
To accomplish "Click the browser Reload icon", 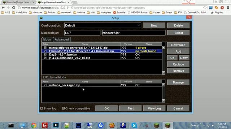I will click(x=14, y=8).
